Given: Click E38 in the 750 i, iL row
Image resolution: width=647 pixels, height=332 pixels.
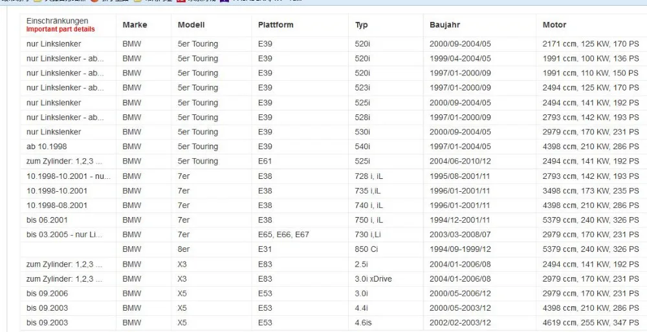Looking at the screenshot, I should click(x=265, y=220).
